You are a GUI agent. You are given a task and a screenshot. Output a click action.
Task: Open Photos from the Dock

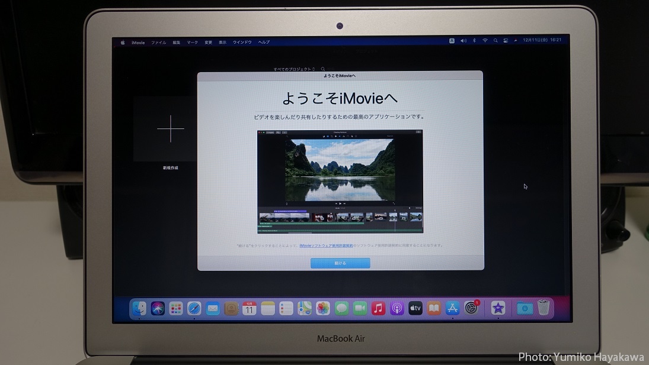(x=323, y=308)
